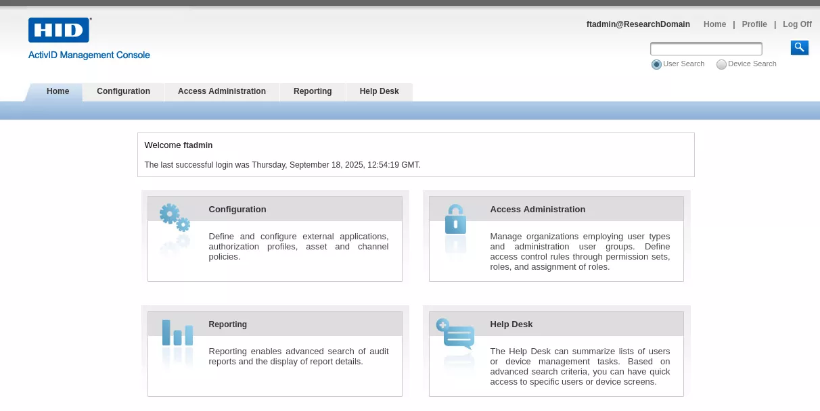Click inside the search input field
This screenshot has width=820, height=411.
pyautogui.click(x=706, y=49)
